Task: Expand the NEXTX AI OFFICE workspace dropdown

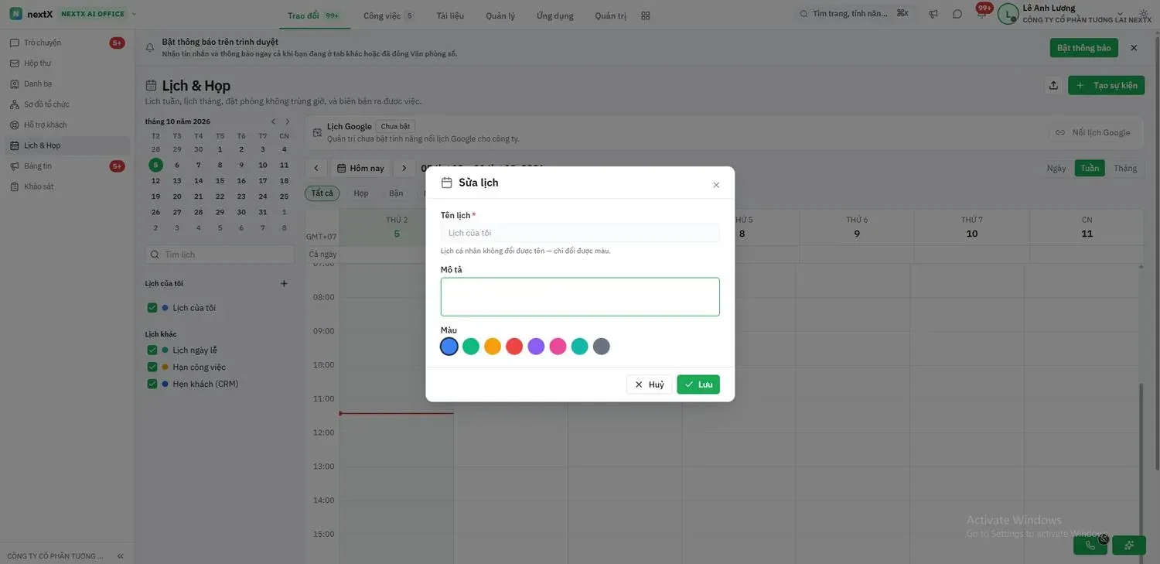Action: click(134, 14)
